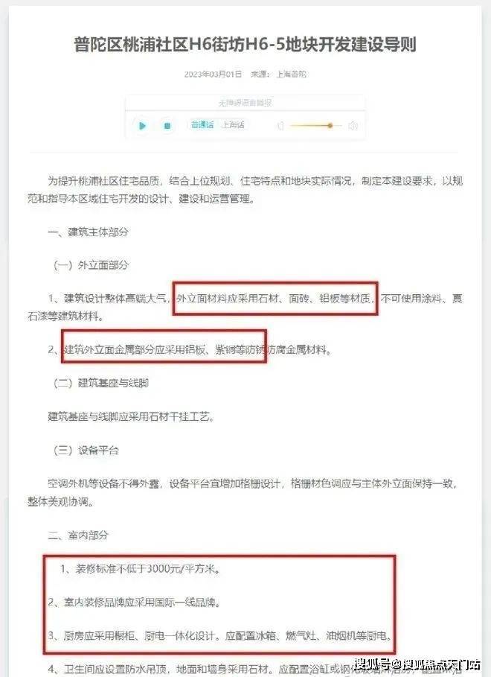Screen dimensions: 491x677
Task: Switch the narration language to 上海话
Action: (x=234, y=125)
